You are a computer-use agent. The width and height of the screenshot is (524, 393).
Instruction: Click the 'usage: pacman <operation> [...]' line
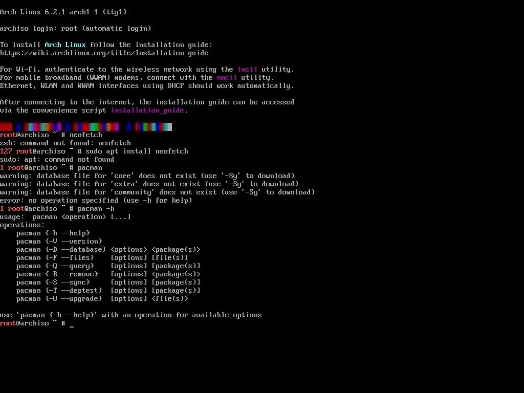coord(65,216)
